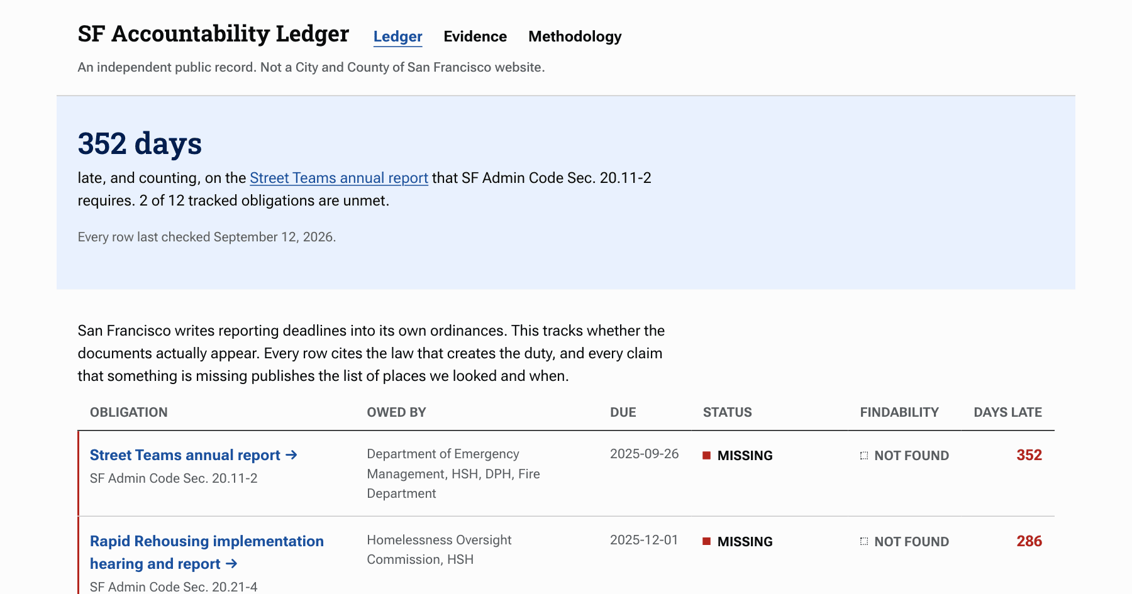Click the 352 days banner heading

pyautogui.click(x=140, y=144)
